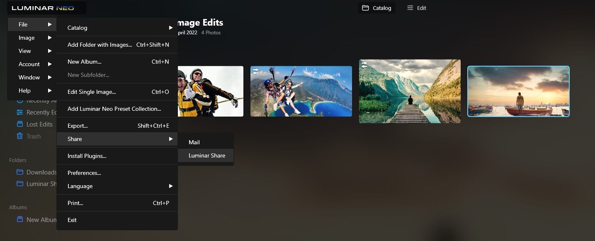Click edited badge on mountain lake photo
Image resolution: width=595 pixels, height=241 pixels.
click(364, 64)
